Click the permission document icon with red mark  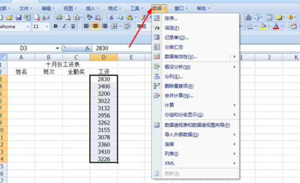[x=37, y=17]
